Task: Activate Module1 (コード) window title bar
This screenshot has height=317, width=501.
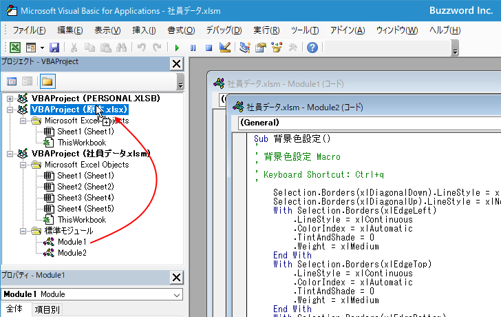Action: 354,84
